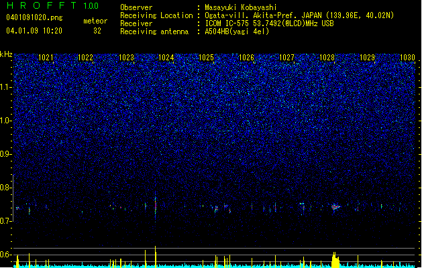Click the 0.9 kHz frequency axis label
This screenshot has width=422, height=268.
5,154
